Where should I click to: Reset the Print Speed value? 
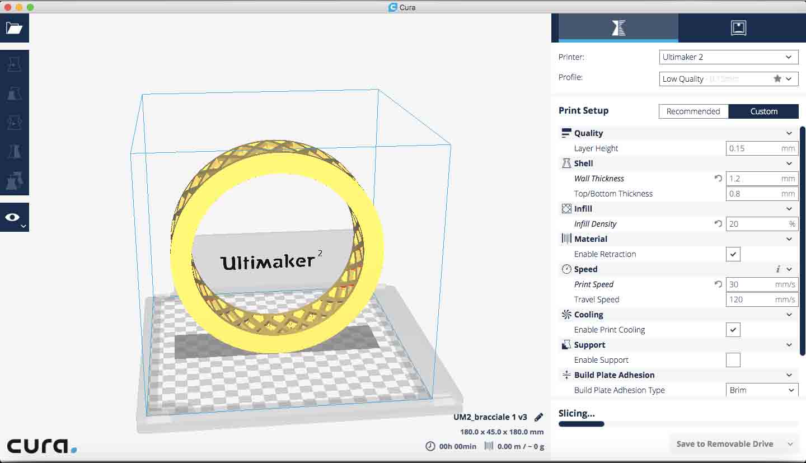(718, 284)
